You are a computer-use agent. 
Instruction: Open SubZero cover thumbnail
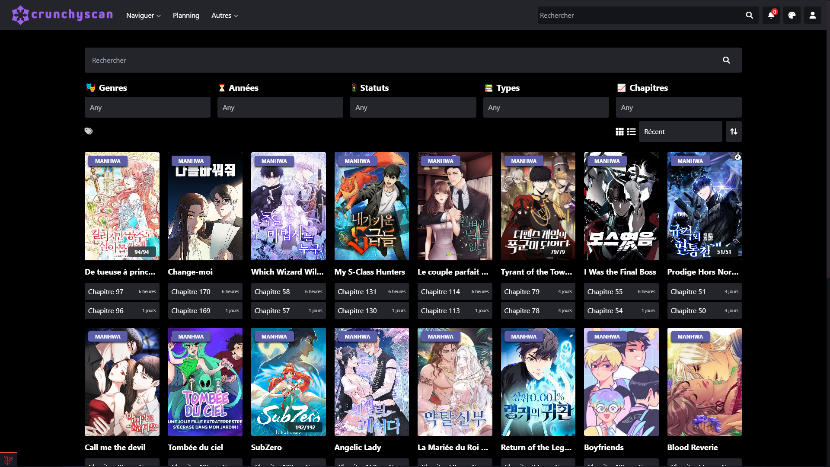288,382
